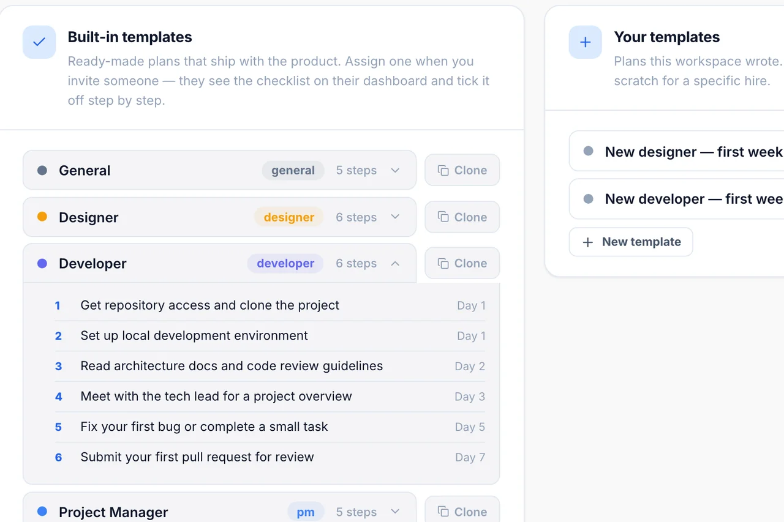784x522 pixels.
Task: Click '5 steps' in the General row
Action: click(356, 170)
